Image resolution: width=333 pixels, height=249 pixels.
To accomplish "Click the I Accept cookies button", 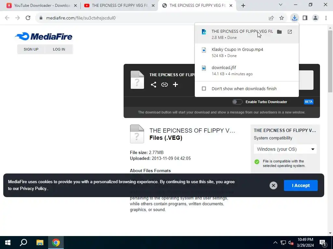I will click(x=301, y=185).
